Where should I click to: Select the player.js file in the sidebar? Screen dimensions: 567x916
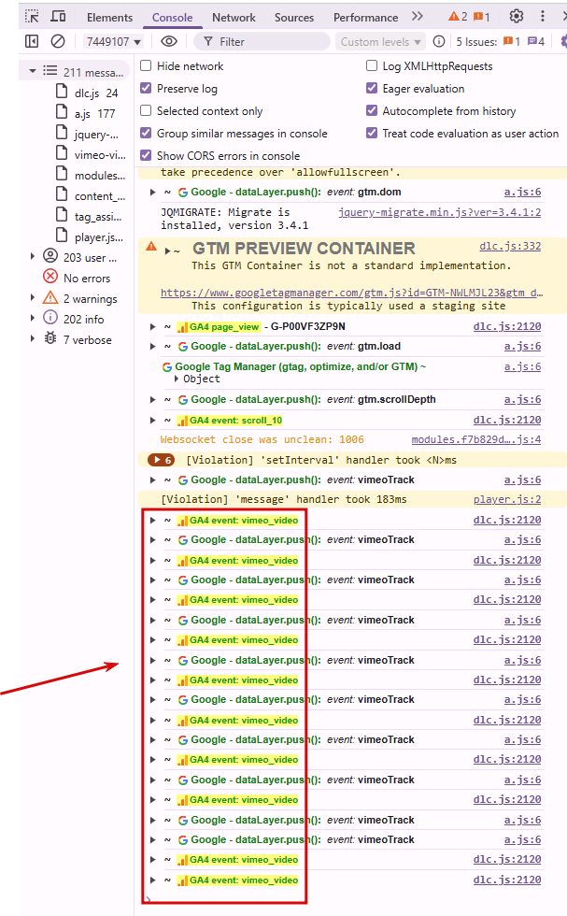click(x=90, y=236)
